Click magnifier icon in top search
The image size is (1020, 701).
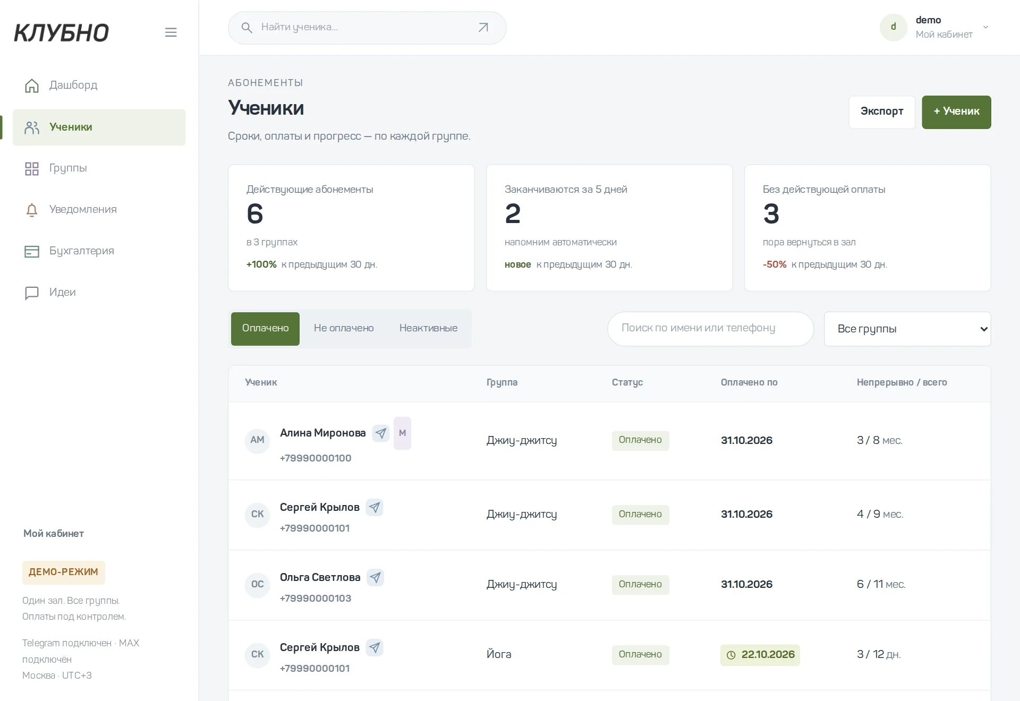pyautogui.click(x=246, y=28)
